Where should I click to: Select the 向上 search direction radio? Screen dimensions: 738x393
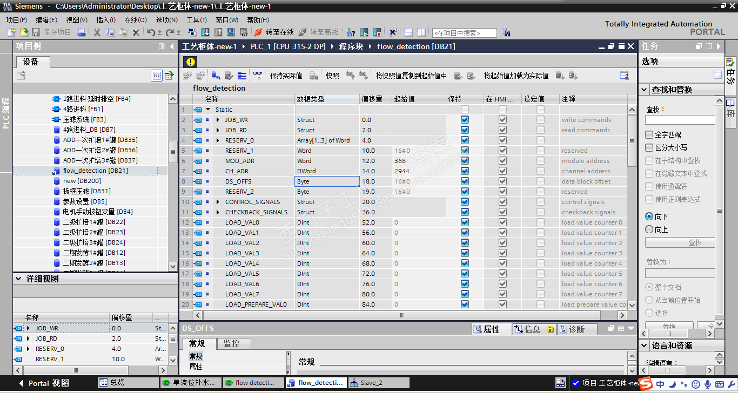coord(649,229)
